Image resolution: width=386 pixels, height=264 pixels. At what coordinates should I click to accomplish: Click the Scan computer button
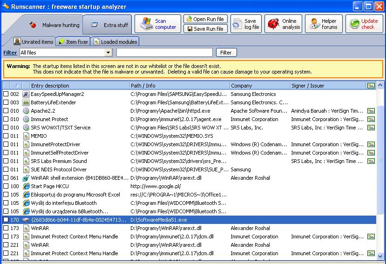coord(157,24)
